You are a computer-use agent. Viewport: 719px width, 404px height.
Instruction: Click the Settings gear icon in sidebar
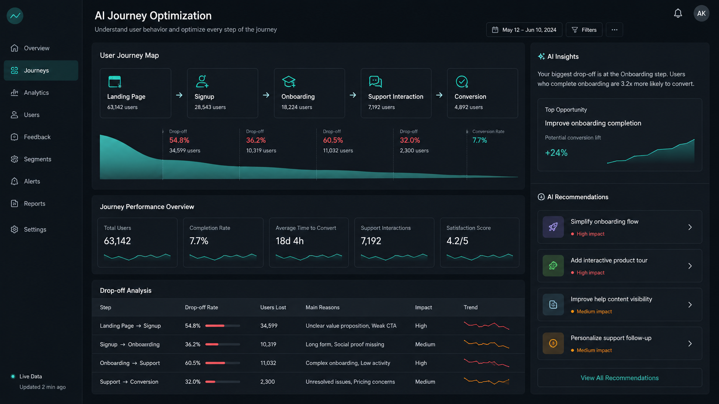coord(15,229)
